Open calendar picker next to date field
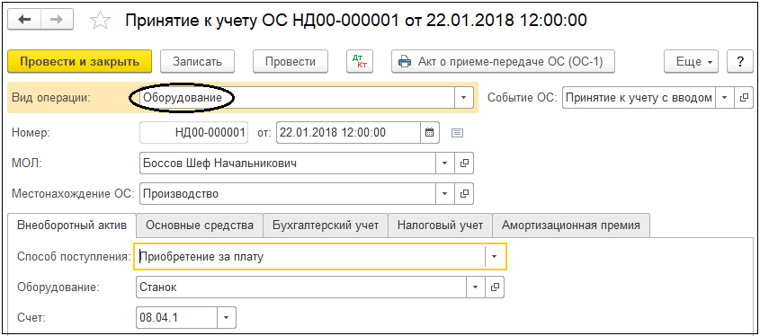The image size is (760, 336). click(429, 133)
